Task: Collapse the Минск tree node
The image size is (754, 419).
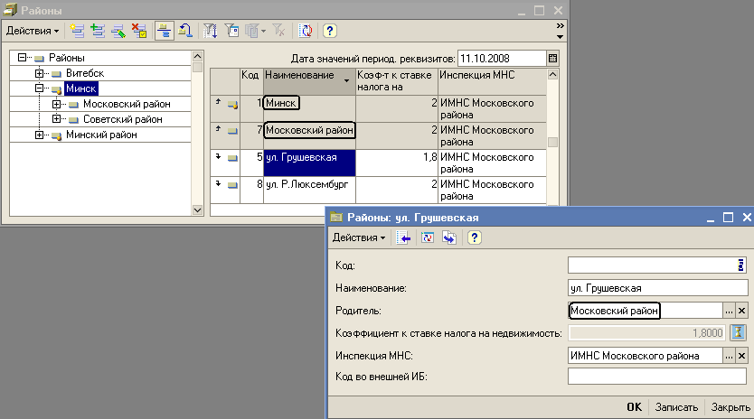Action: coord(40,88)
